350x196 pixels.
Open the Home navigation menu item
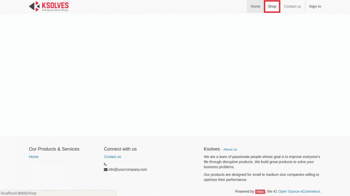[255, 7]
